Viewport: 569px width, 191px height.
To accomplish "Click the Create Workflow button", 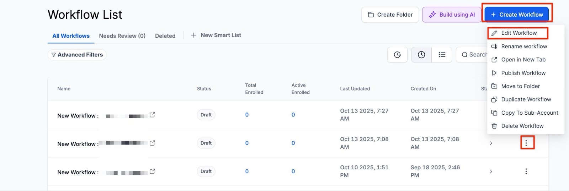I will pos(517,15).
